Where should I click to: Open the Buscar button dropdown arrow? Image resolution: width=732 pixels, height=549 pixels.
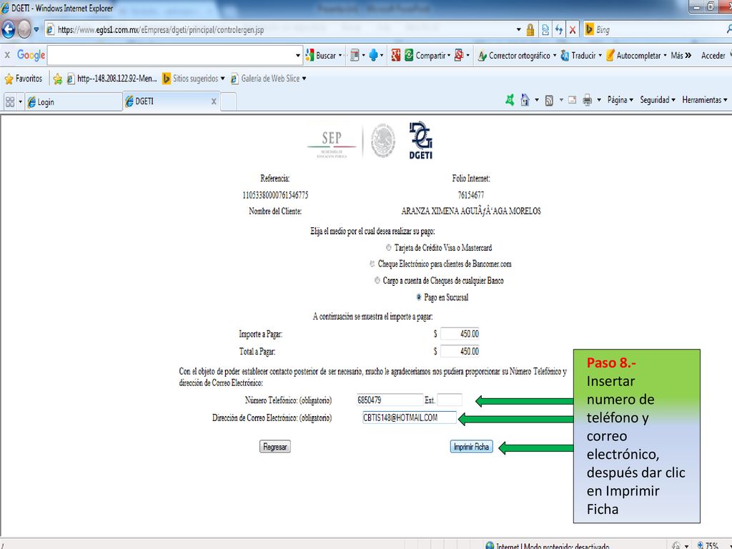340,56
